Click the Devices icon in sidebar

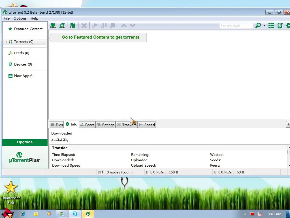10,64
